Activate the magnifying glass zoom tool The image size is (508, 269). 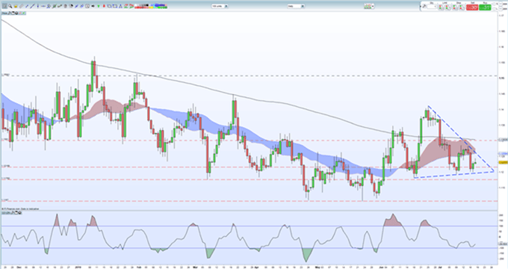(x=10, y=6)
